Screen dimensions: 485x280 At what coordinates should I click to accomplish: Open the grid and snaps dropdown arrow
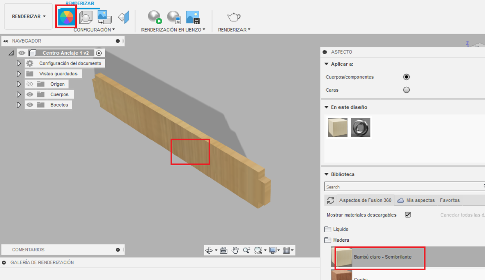pos(293,250)
